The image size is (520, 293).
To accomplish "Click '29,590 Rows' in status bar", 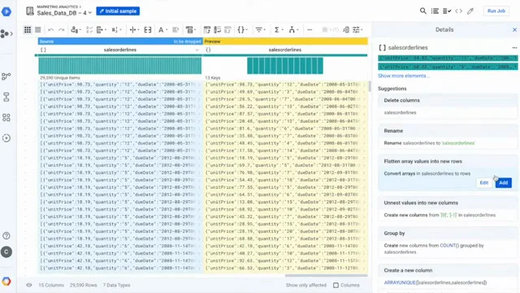I will [83, 285].
